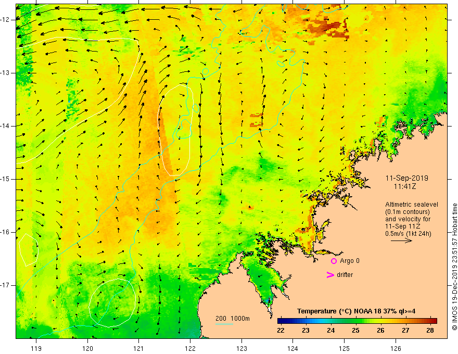
Task: Click the dark blue end of the temperature bar
Action: (x=281, y=321)
